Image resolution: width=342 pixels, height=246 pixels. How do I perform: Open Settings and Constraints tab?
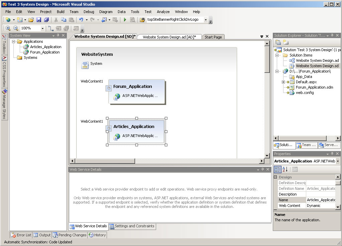132,226
